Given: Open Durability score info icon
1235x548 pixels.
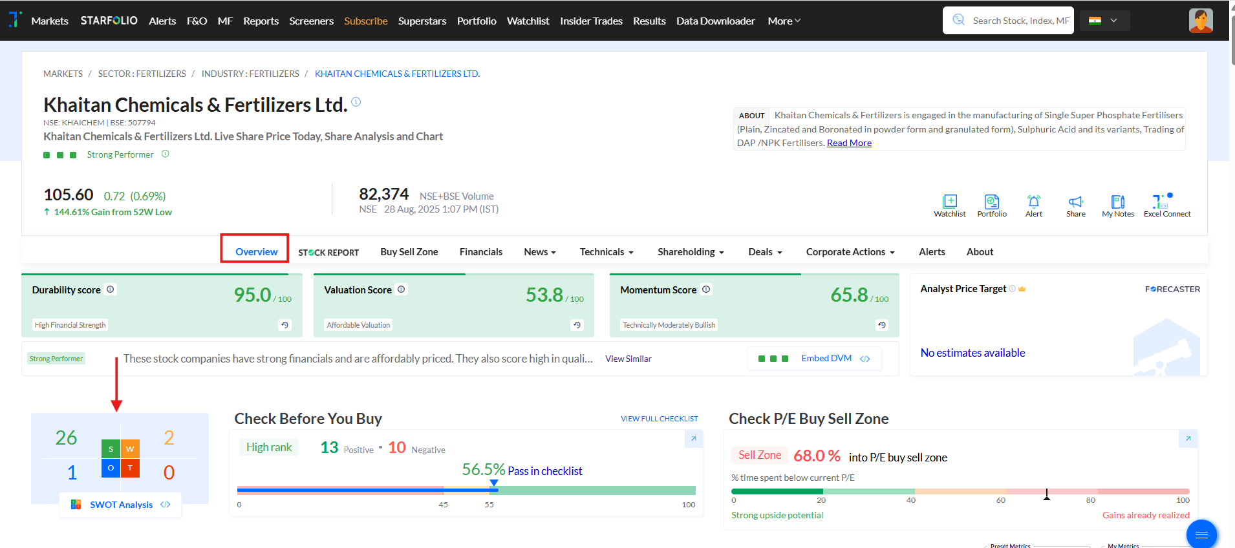Looking at the screenshot, I should (111, 290).
